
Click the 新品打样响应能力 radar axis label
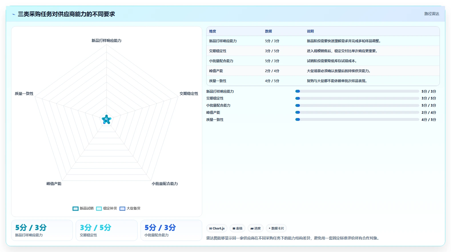(107, 40)
